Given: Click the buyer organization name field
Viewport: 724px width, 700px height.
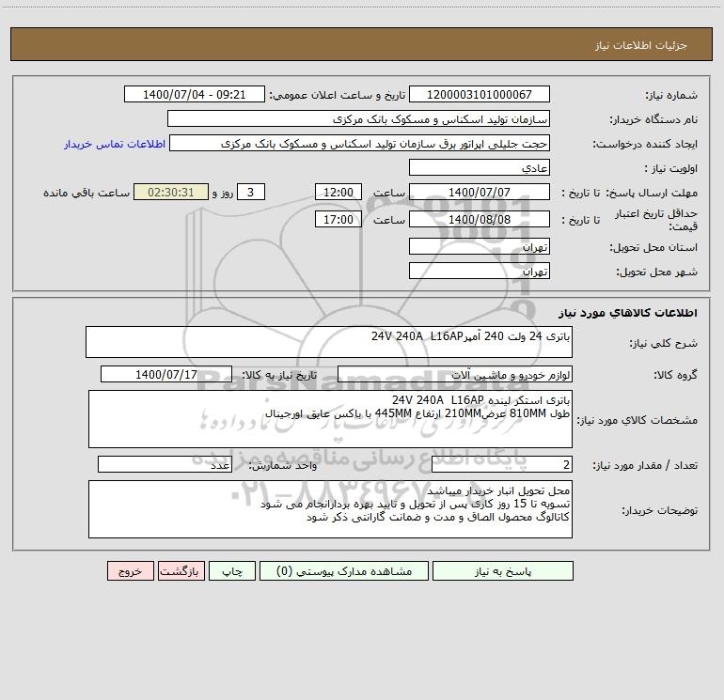Looking at the screenshot, I should (x=358, y=118).
